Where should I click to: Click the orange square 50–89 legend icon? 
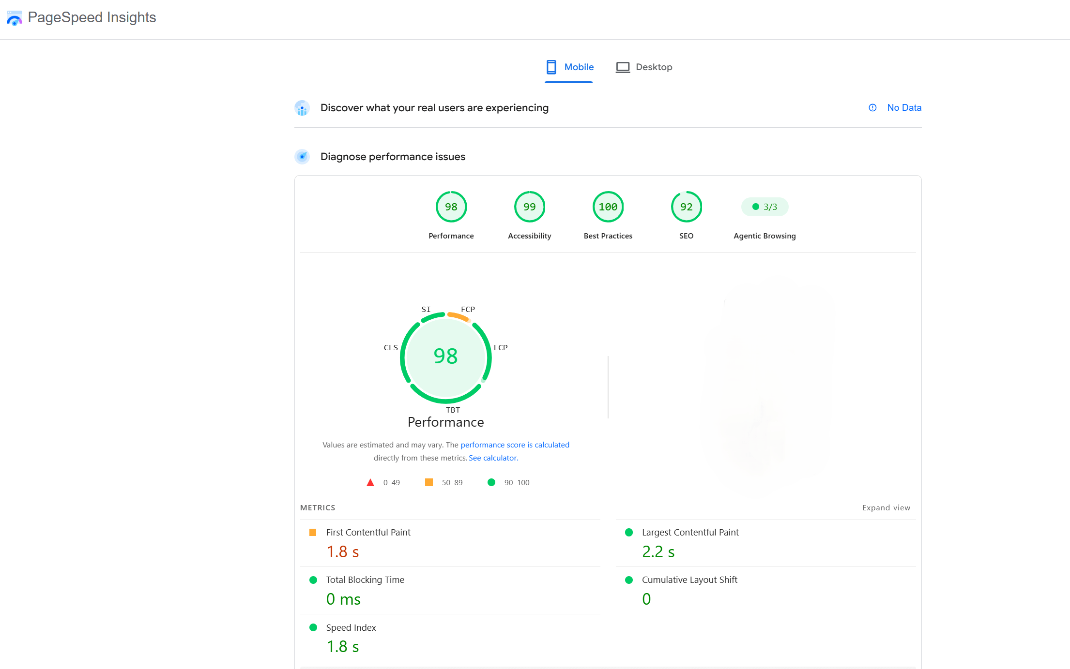(x=429, y=482)
